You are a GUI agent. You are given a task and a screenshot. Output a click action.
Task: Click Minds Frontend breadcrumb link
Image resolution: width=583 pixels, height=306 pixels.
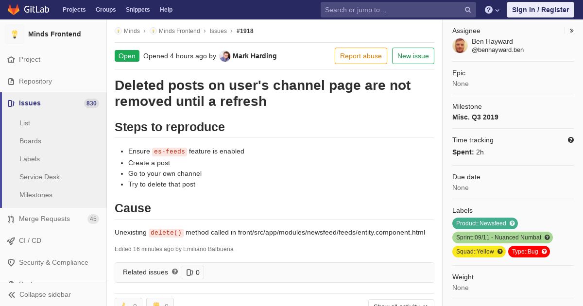pos(179,31)
